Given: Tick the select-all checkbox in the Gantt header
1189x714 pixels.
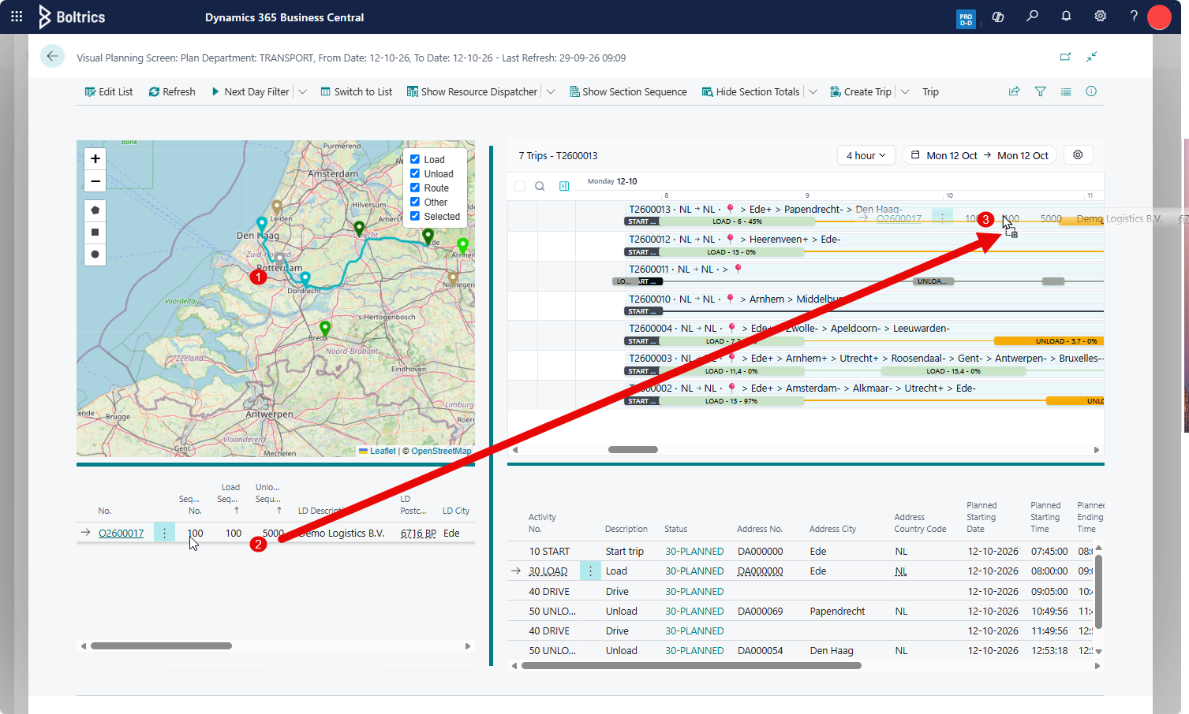Looking at the screenshot, I should [520, 187].
